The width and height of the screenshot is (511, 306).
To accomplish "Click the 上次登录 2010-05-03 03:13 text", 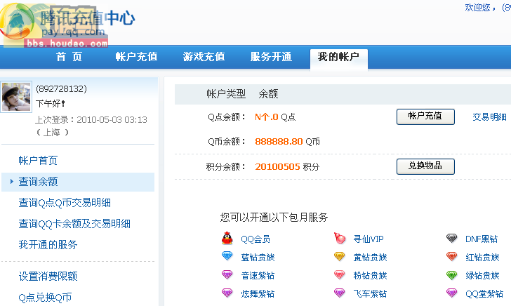I will click(x=91, y=119).
